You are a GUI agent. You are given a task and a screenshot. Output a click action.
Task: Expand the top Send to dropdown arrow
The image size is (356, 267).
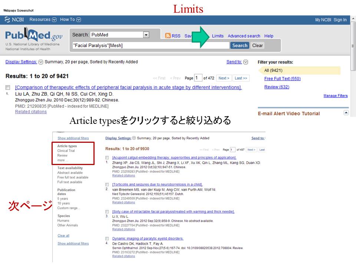[245, 62]
